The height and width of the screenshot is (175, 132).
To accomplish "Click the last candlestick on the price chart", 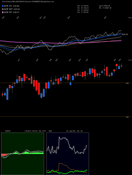I will tap(121, 66).
